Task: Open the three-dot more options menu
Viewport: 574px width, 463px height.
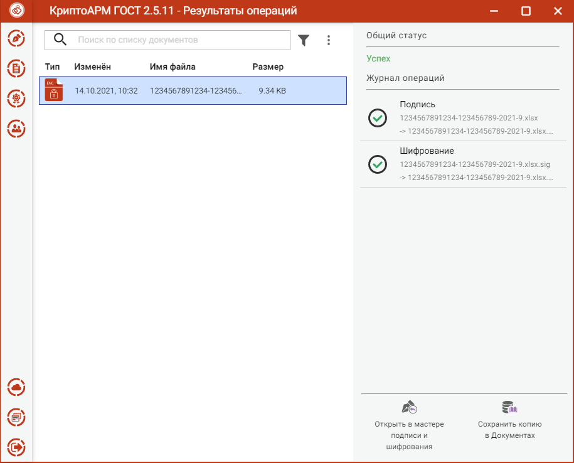Action: (x=329, y=40)
